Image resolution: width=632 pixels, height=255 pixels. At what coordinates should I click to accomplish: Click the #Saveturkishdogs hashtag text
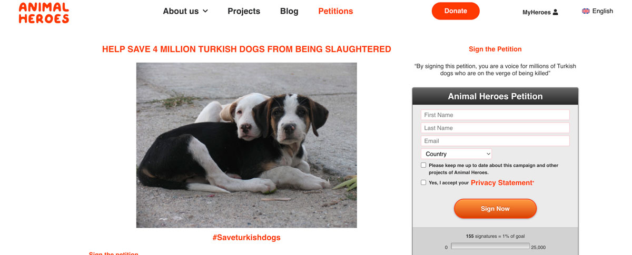coord(246,238)
